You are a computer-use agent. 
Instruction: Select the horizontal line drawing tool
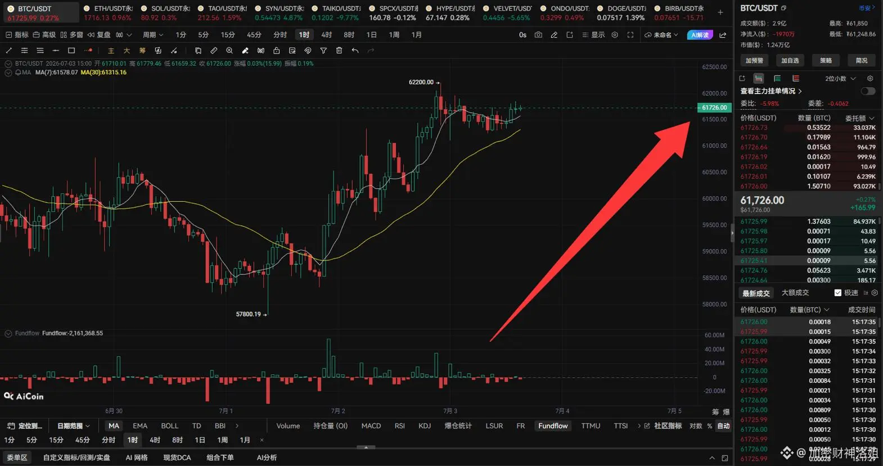pyautogui.click(x=56, y=51)
